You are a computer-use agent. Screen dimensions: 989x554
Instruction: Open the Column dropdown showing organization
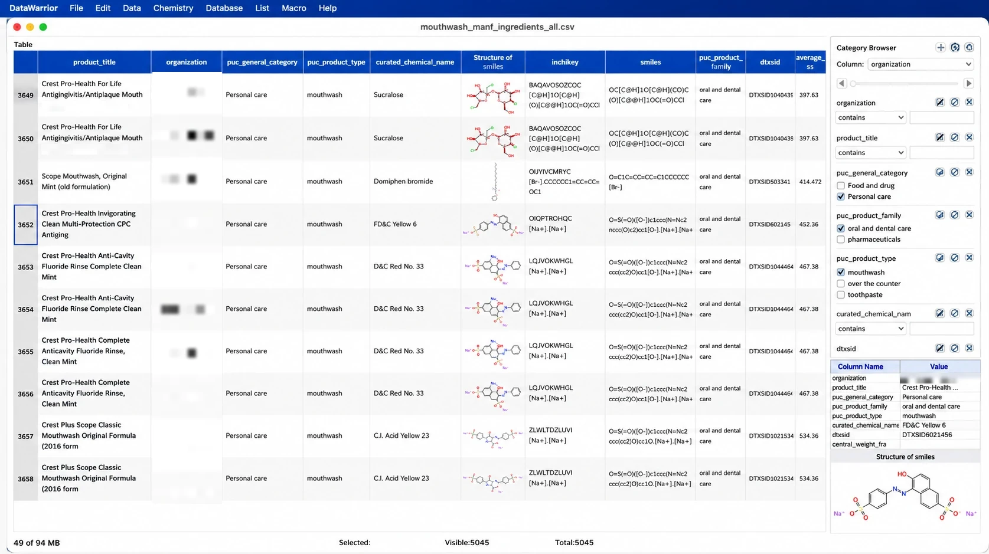(x=920, y=64)
